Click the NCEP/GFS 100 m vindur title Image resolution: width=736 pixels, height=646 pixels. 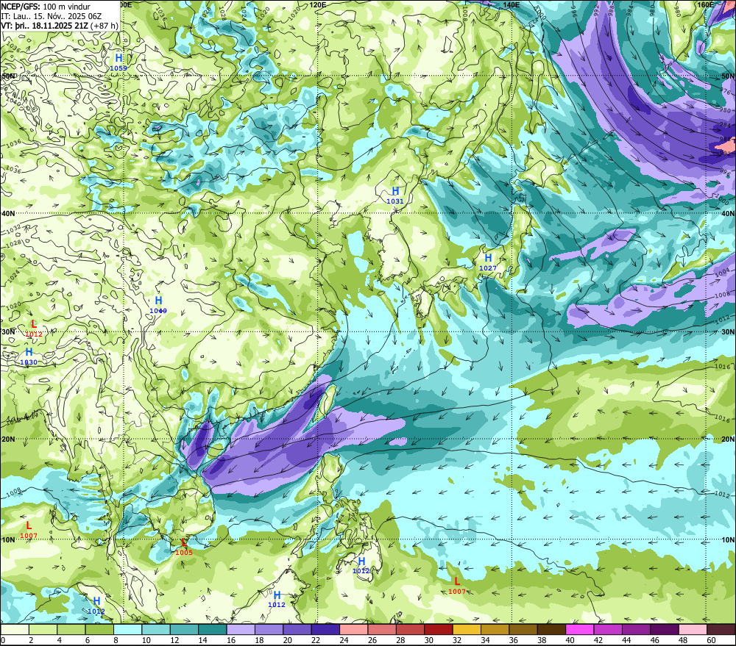[46, 7]
